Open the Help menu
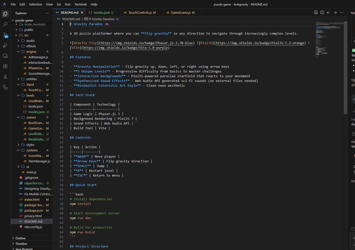Image resolution: width=355 pixels, height=250 pixels. click(94, 4)
